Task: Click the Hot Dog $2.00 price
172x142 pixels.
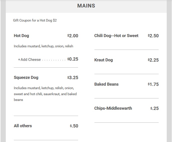Action: (x=73, y=36)
